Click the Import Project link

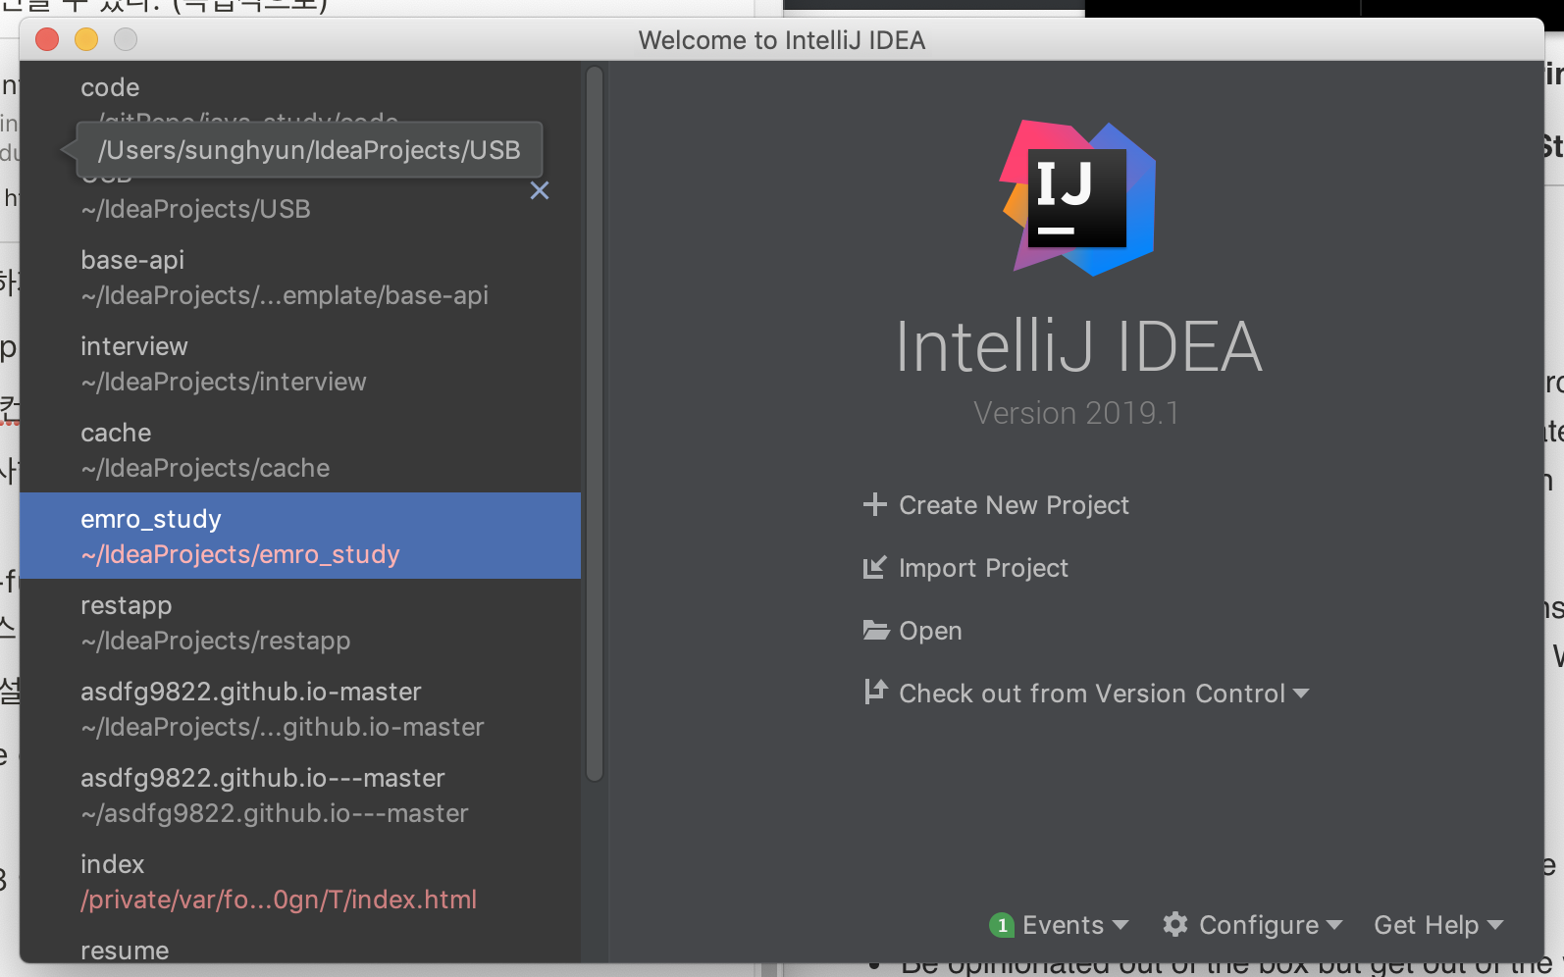[x=983, y=568]
